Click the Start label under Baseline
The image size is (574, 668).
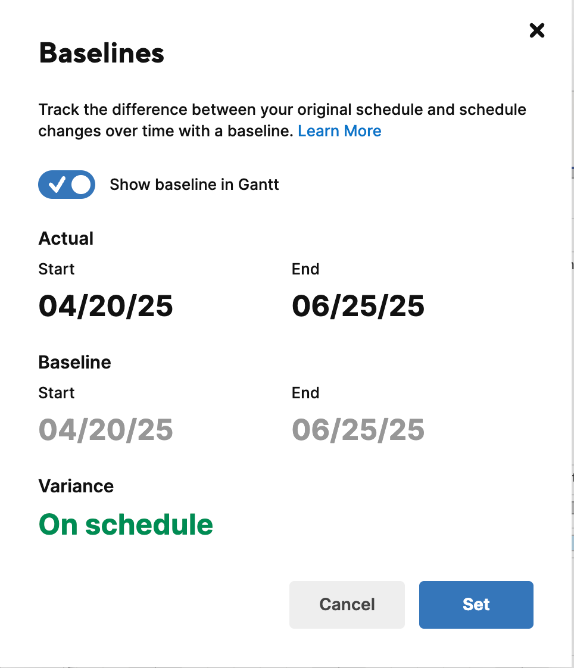[x=57, y=393]
